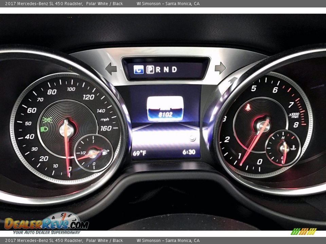
Task: Click the red seatbelt warning icon
Action: [x=248, y=107]
